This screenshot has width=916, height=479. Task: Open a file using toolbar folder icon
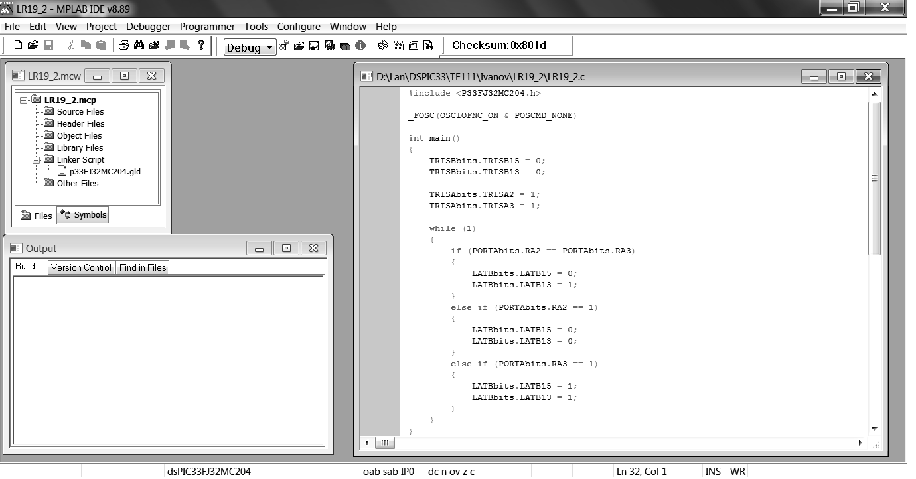tap(33, 45)
